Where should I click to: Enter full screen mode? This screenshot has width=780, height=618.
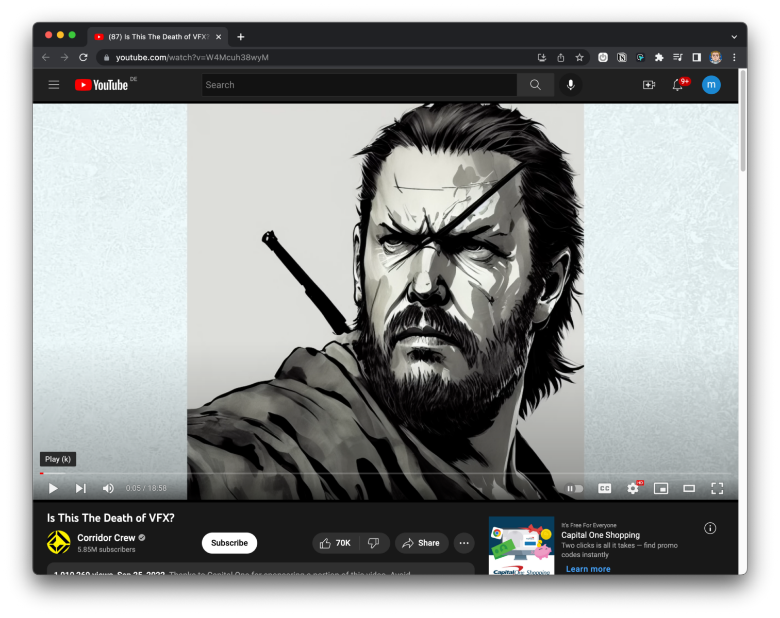click(717, 488)
